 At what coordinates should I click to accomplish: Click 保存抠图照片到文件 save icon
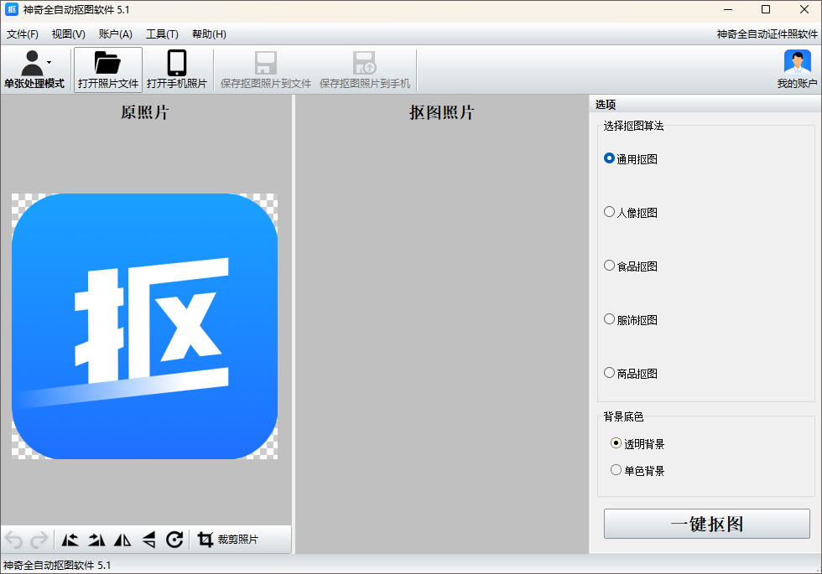tap(265, 62)
